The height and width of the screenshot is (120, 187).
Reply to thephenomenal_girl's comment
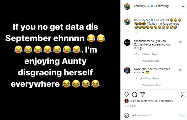pos(155,54)
